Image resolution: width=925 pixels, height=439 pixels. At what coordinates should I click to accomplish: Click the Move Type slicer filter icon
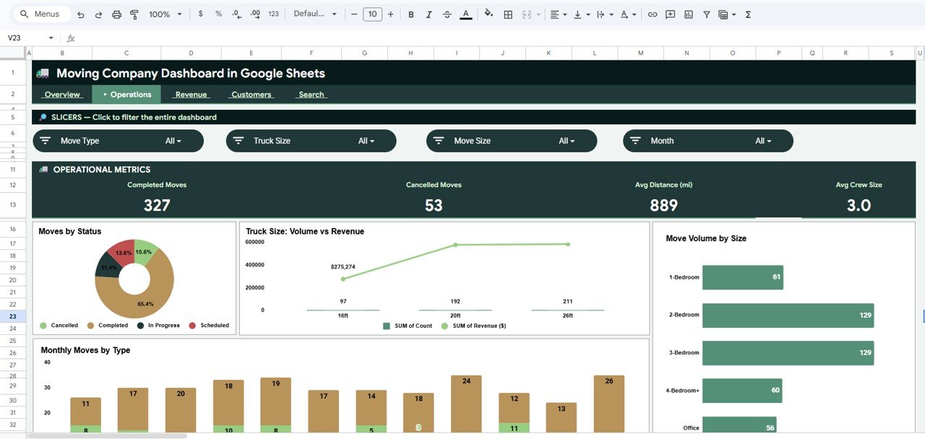tap(46, 141)
